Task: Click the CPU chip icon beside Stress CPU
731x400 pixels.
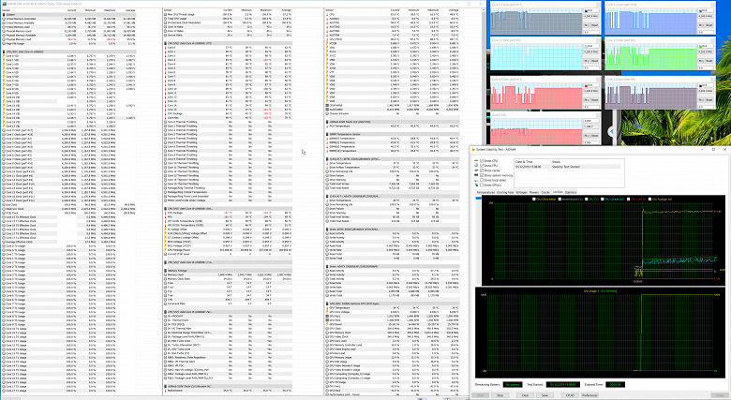Action: pos(476,161)
